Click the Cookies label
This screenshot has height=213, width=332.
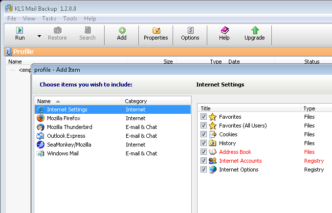click(x=228, y=134)
